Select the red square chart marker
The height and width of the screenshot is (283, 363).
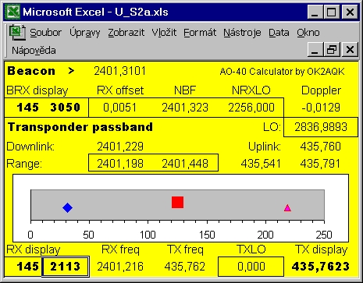(x=178, y=202)
